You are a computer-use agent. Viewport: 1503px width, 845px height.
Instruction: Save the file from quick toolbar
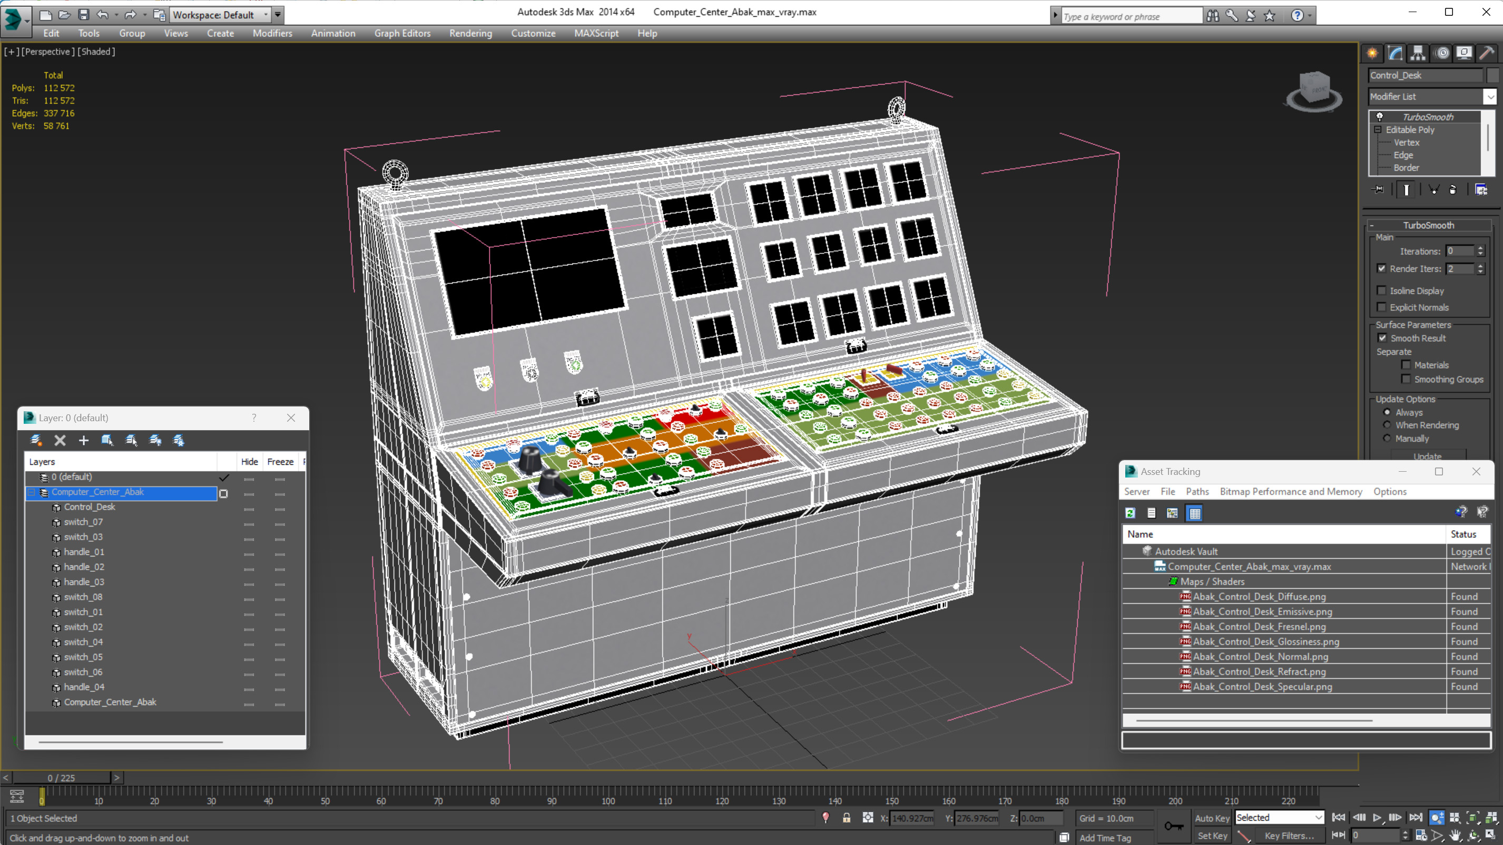tap(83, 15)
